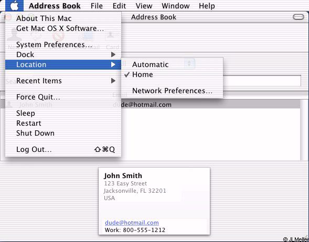Image resolution: width=309 pixels, height=242 pixels.
Task: Open the Help menu
Action: (x=207, y=6)
